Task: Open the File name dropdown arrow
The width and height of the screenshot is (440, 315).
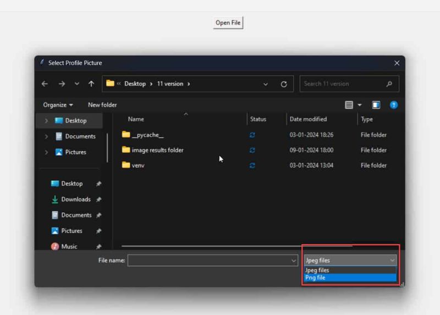Action: [294, 261]
